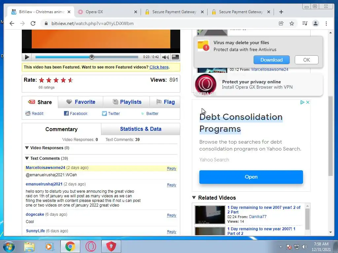Open dogecake's user profile

pyautogui.click(x=35, y=214)
